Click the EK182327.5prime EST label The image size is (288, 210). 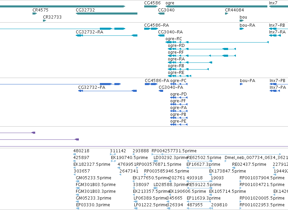coord(92,164)
